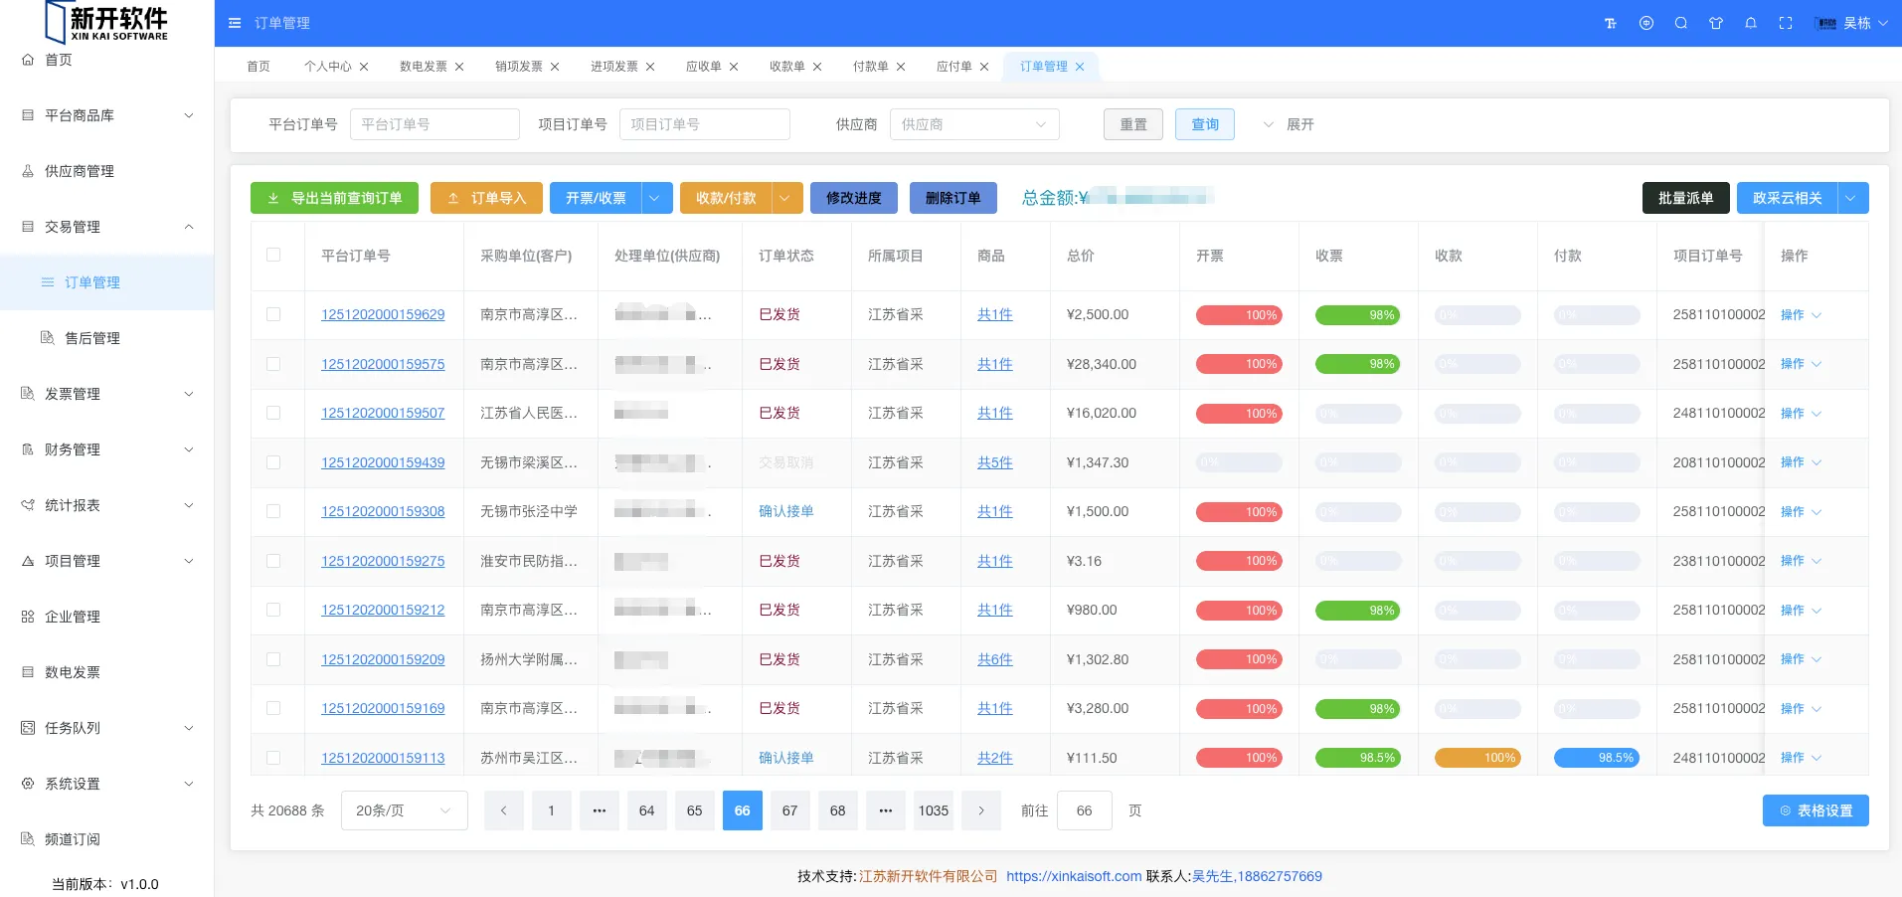
Task: Open the theme shirt icon
Action: coord(1716,23)
